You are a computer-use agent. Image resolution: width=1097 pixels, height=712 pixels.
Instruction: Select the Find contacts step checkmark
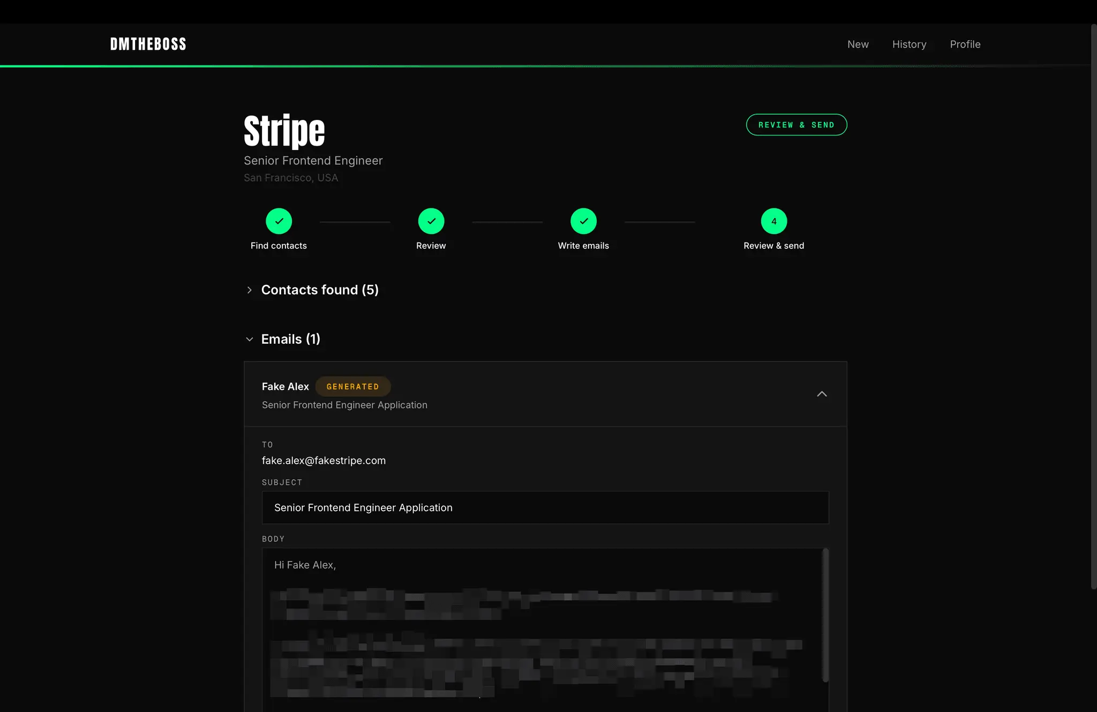279,221
